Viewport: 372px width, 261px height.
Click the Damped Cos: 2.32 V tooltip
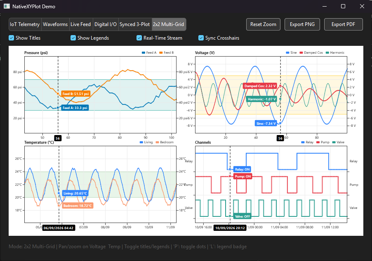[x=260, y=86]
